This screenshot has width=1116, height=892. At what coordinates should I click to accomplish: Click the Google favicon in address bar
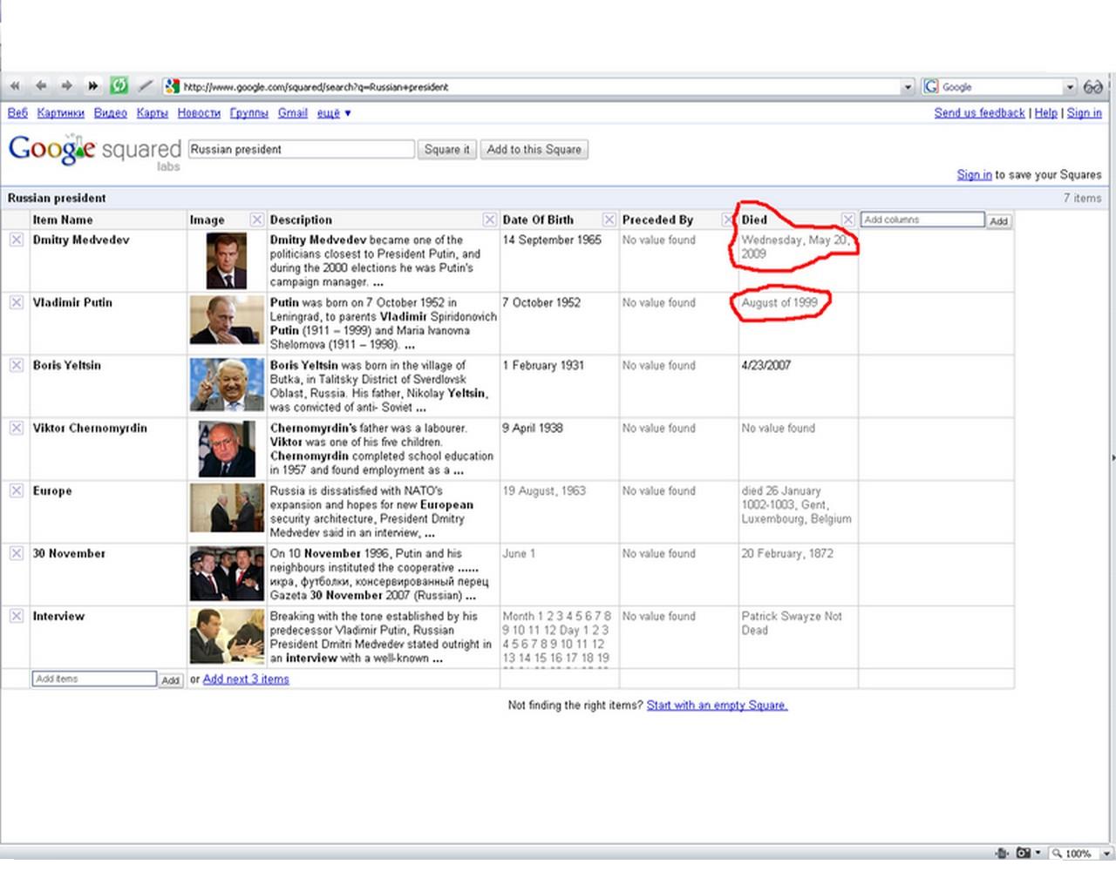[x=172, y=86]
